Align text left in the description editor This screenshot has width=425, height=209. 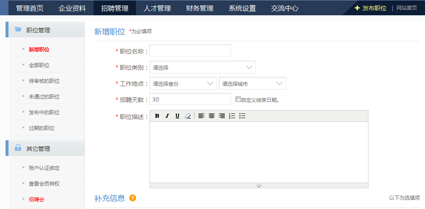pos(201,116)
